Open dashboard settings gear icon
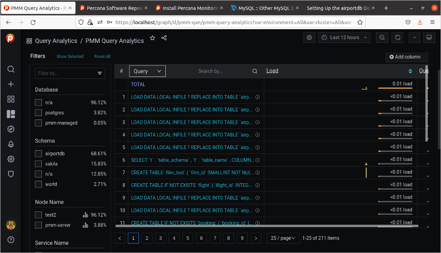441x253 pixels. (x=309, y=37)
